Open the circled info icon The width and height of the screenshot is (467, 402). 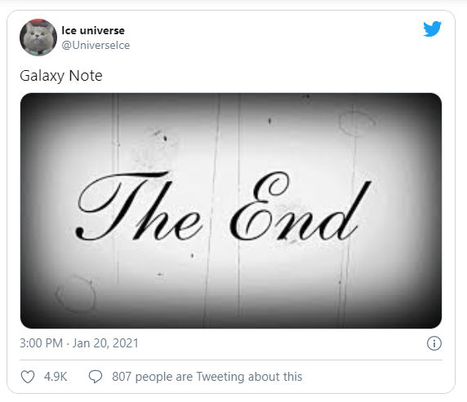(x=434, y=343)
